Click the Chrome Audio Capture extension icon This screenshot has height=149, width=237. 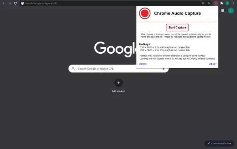(216, 3)
